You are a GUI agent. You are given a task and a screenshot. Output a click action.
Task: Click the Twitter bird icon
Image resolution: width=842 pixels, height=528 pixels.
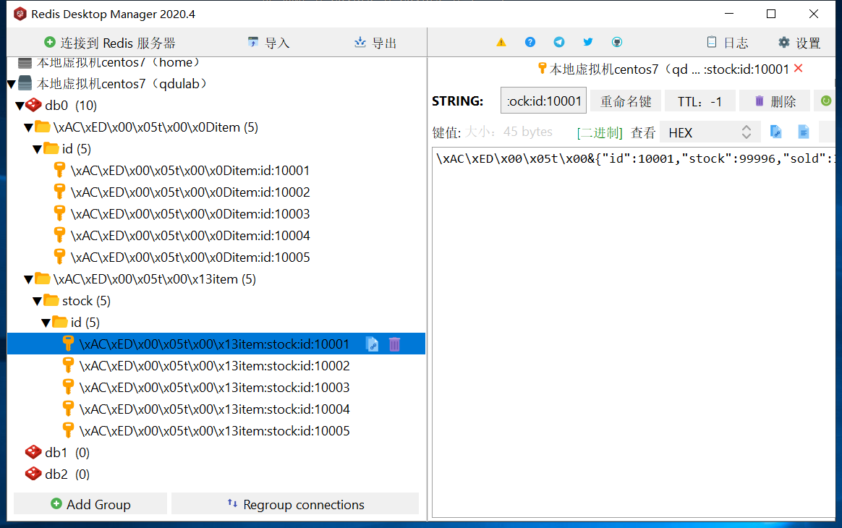(x=588, y=42)
